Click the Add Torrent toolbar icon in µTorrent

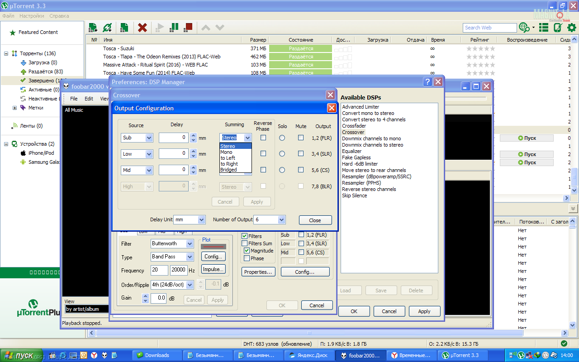(93, 28)
